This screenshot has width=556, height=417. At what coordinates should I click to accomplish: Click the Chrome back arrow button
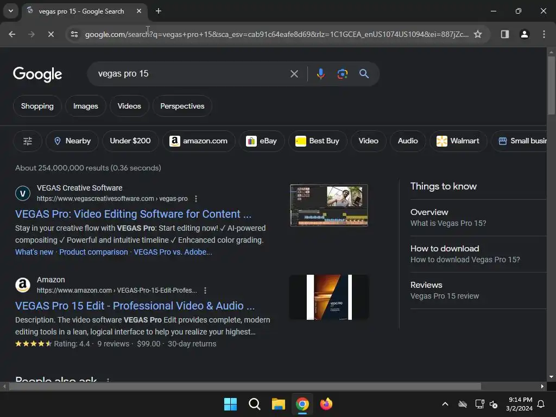pyautogui.click(x=12, y=34)
